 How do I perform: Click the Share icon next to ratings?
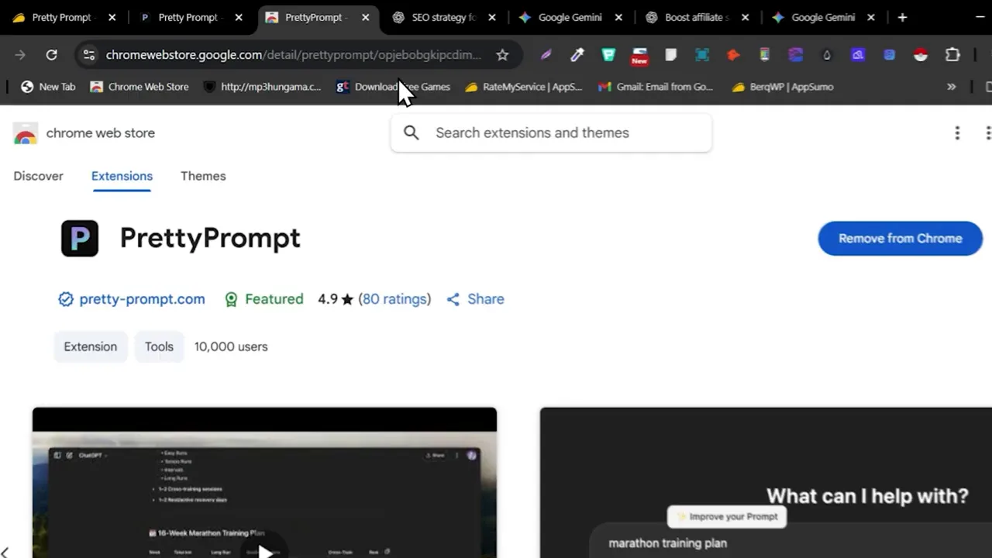coord(453,299)
